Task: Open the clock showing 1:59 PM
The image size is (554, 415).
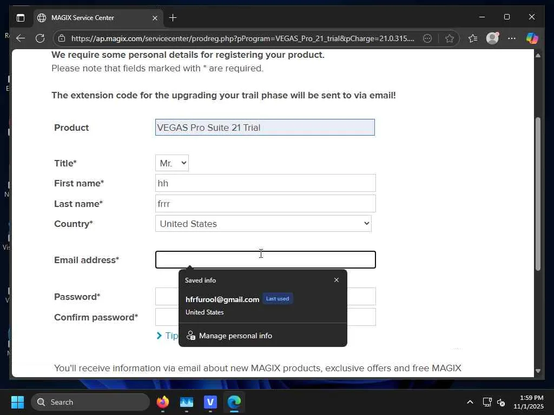Action: click(x=528, y=402)
